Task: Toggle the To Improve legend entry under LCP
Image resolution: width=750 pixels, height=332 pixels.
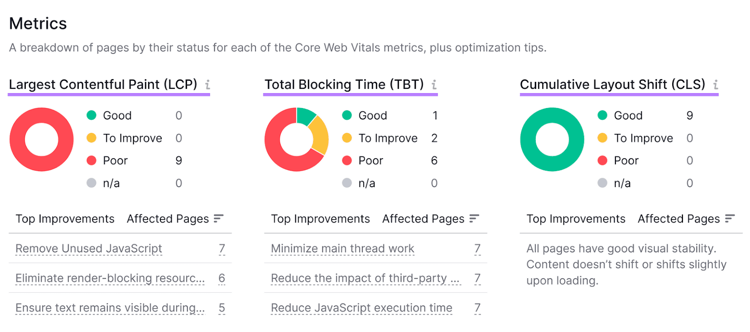Action: pyautogui.click(x=132, y=138)
